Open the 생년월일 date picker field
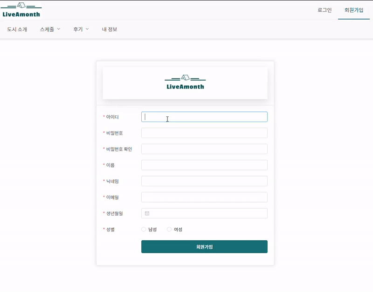The height and width of the screenshot is (292, 373). 204,213
